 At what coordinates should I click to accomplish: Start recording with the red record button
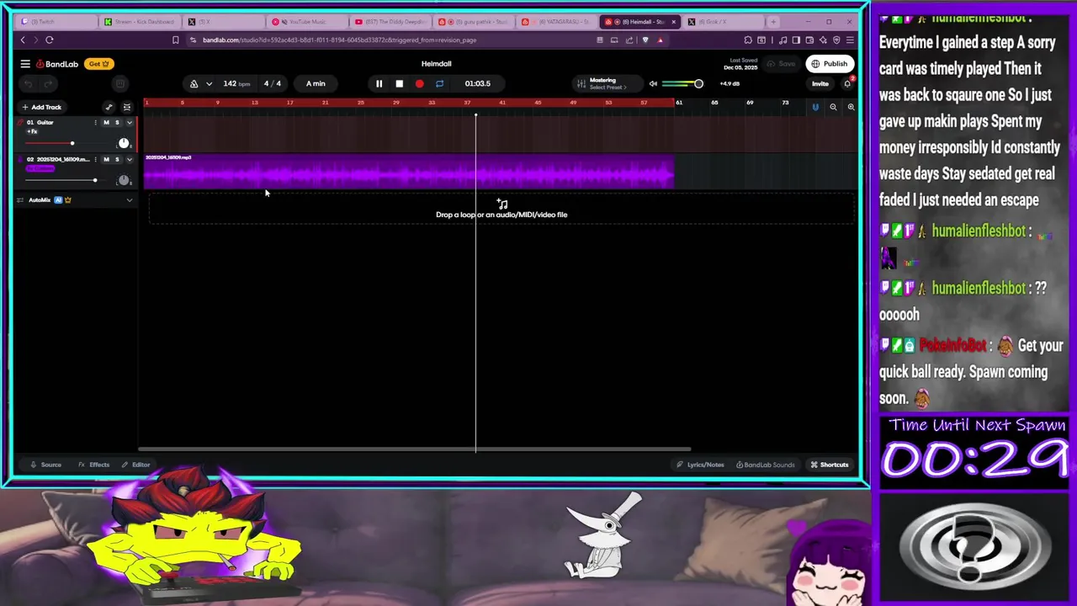(x=419, y=83)
